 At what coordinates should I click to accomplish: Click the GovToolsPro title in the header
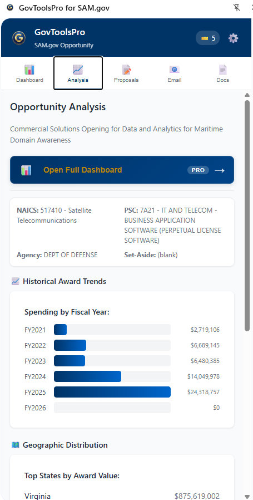pos(59,32)
